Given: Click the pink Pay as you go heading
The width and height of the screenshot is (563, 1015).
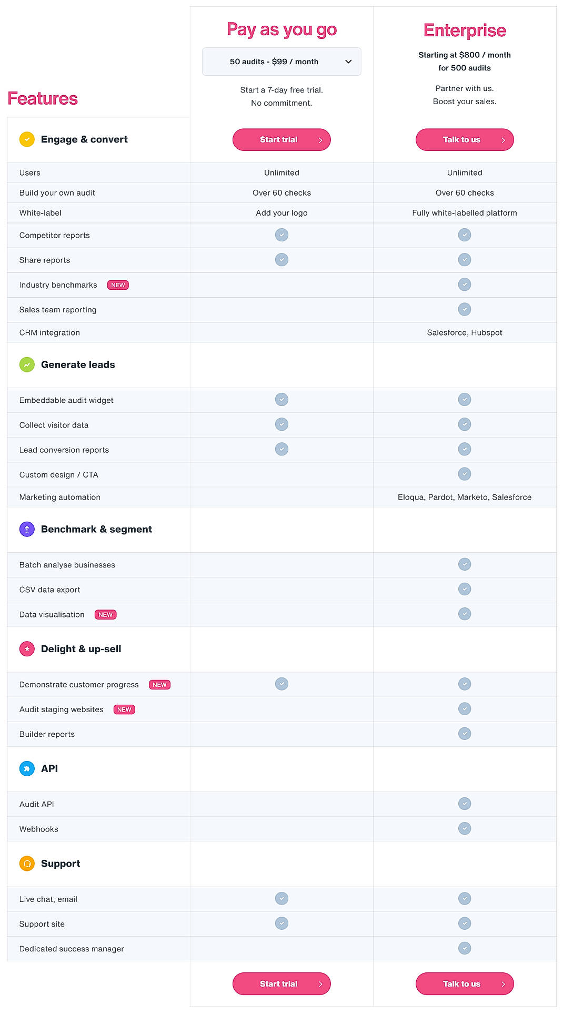Looking at the screenshot, I should (x=281, y=29).
